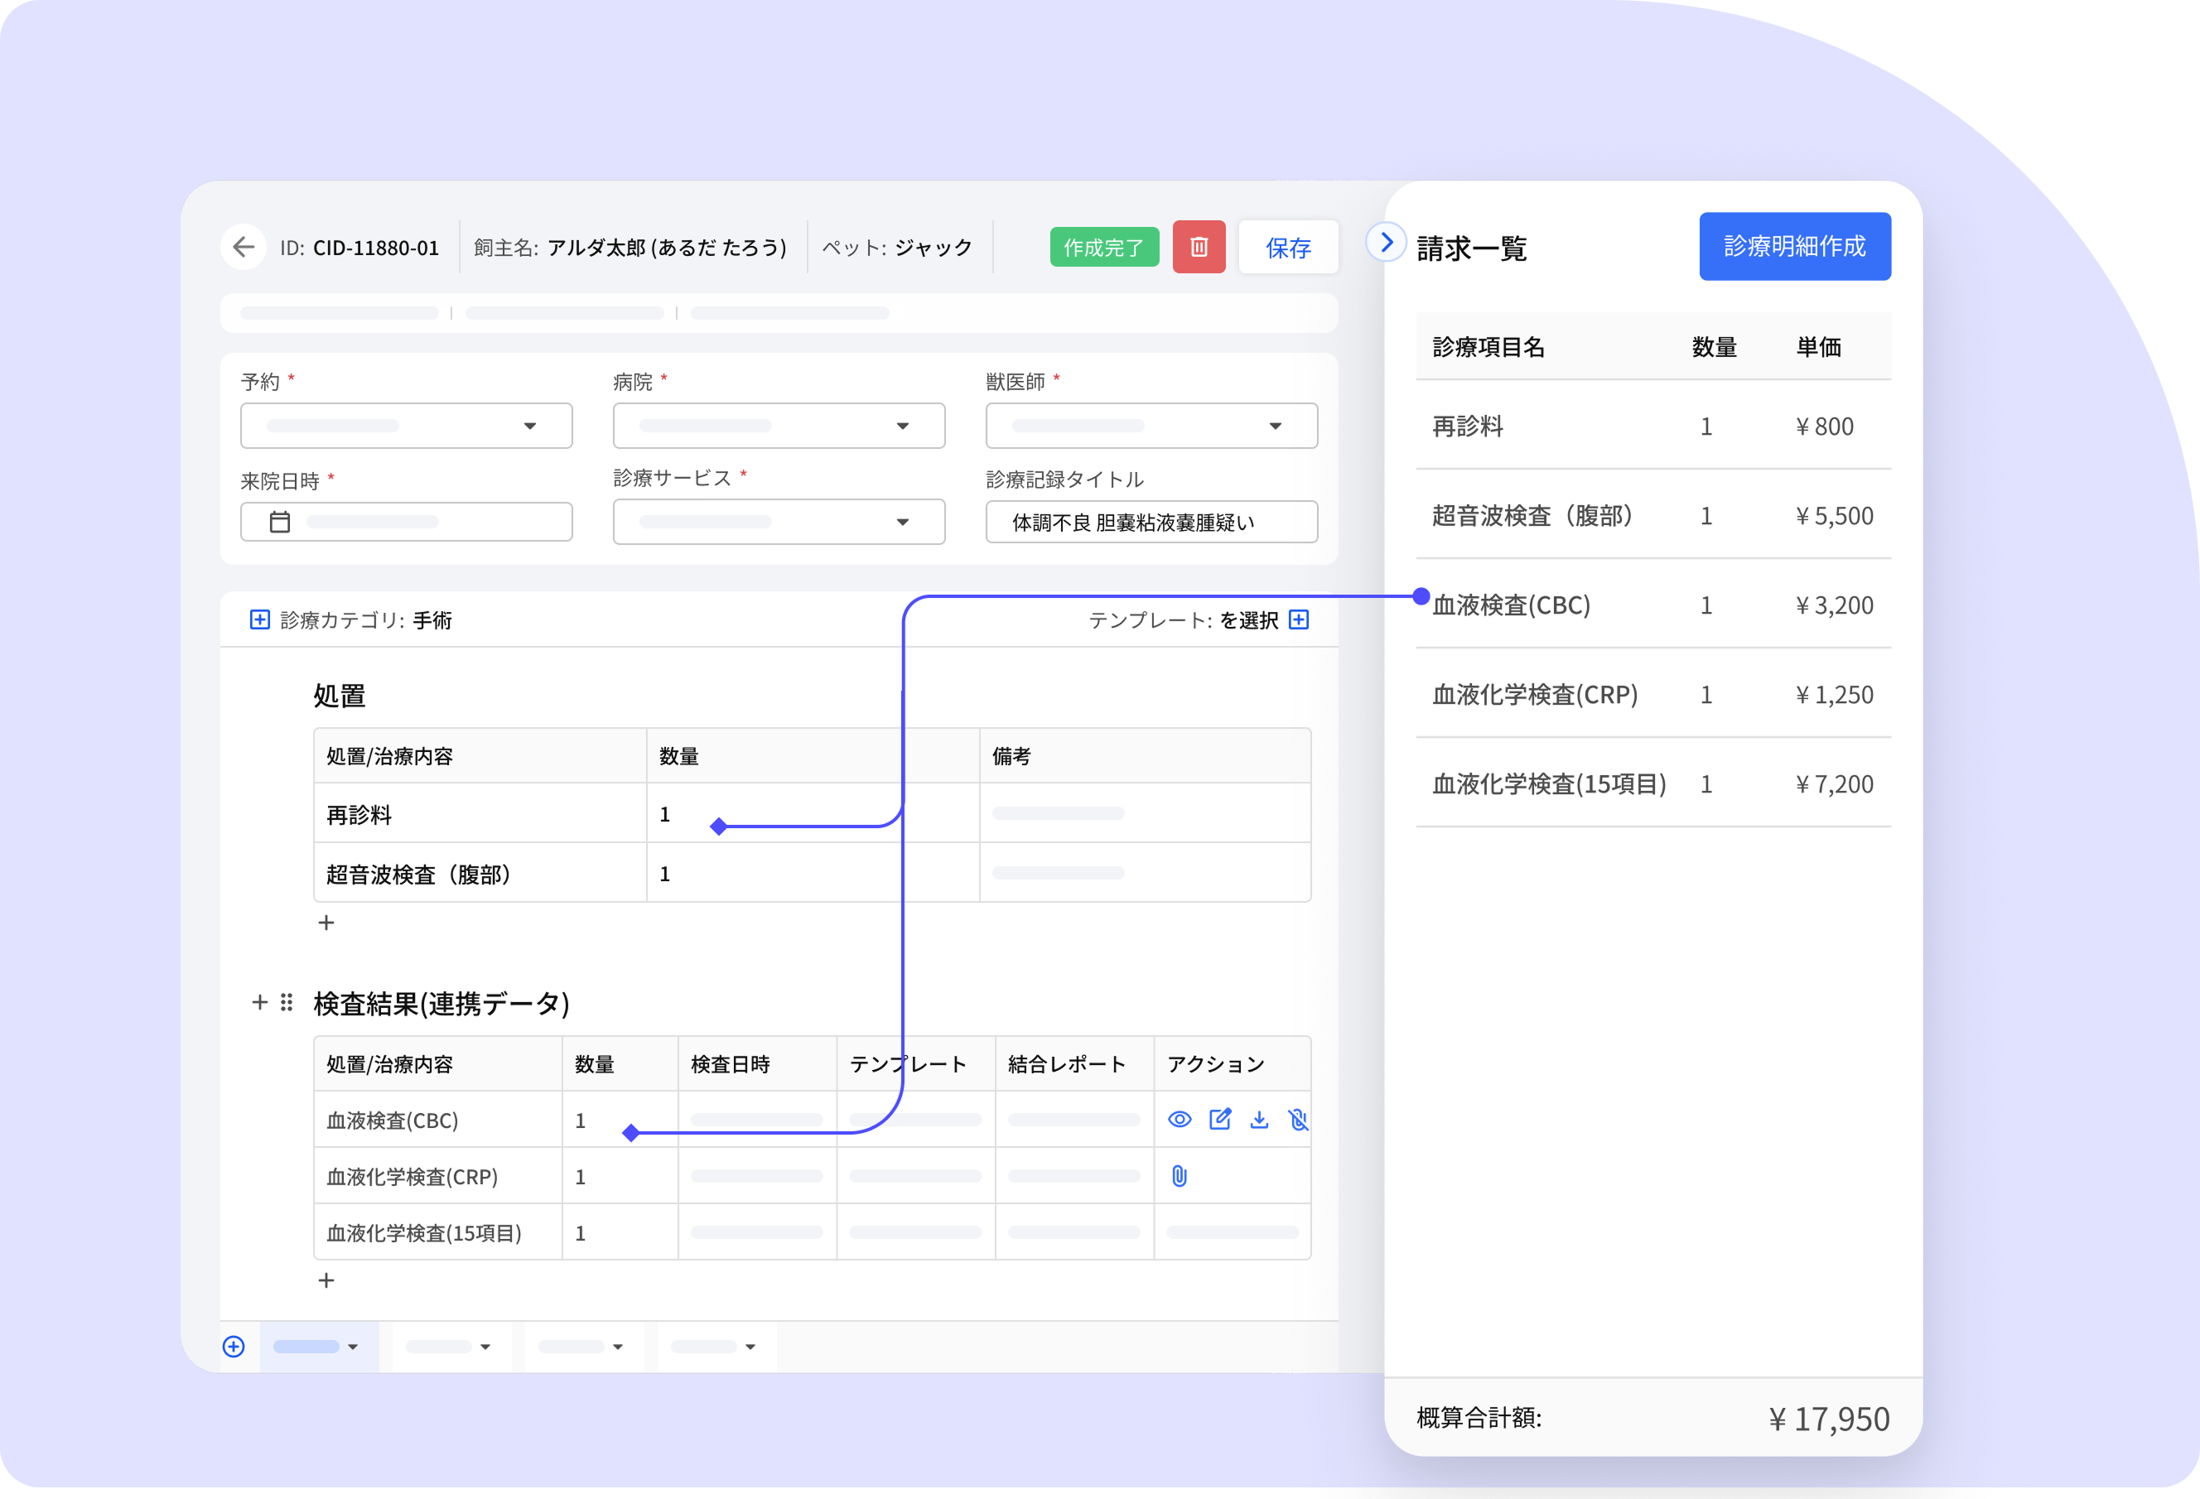Click the ¥ 5,500 unit price
Viewport: 2200px width, 1499px height.
click(1834, 516)
